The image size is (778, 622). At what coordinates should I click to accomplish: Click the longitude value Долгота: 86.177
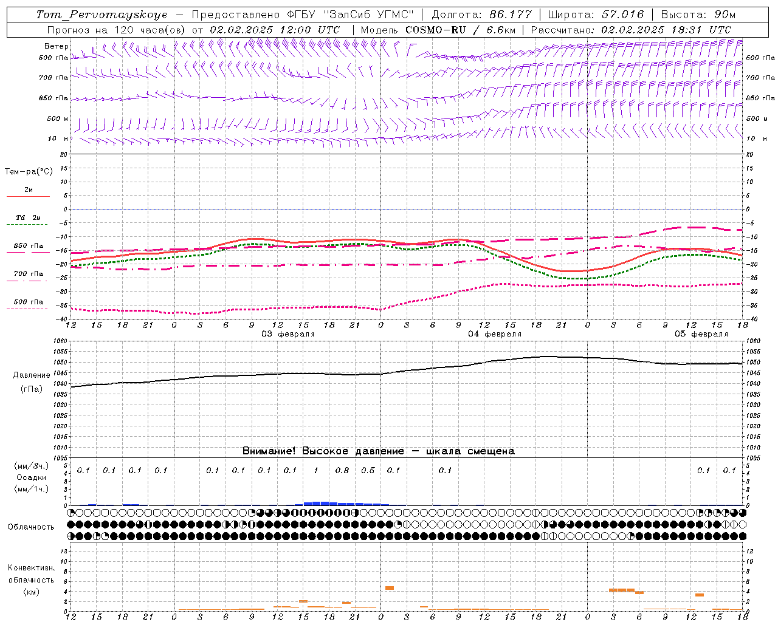pyautogui.click(x=481, y=15)
